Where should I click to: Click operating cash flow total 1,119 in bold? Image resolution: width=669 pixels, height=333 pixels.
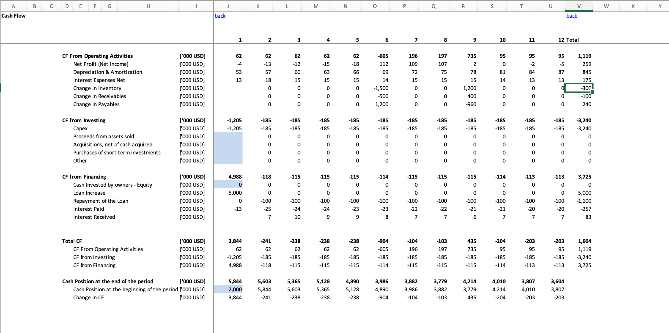pyautogui.click(x=585, y=56)
